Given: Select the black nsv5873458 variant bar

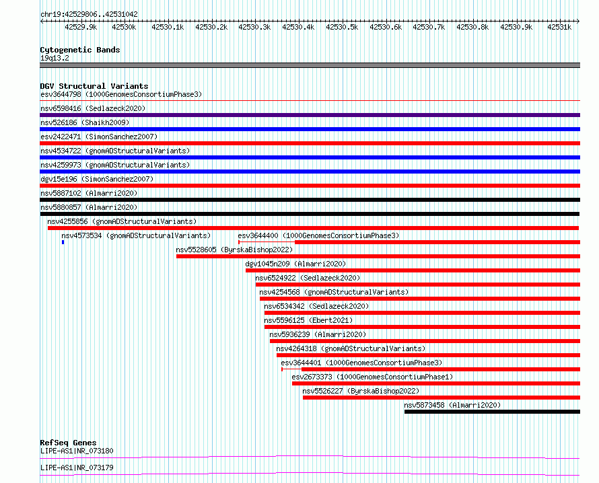Looking at the screenshot, I should [493, 412].
